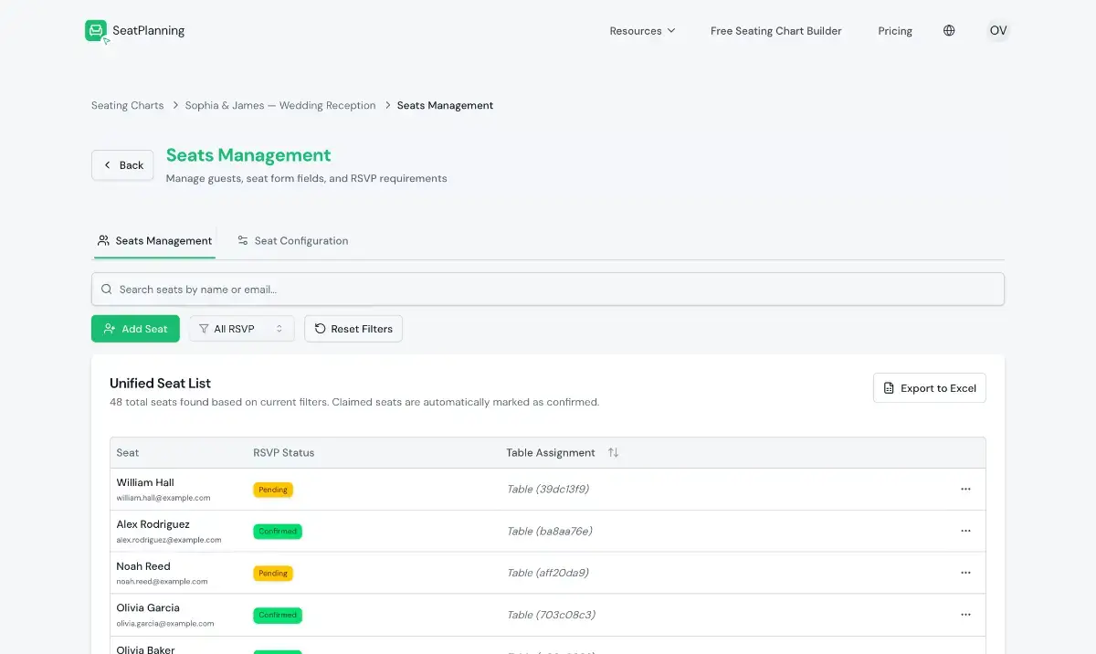
Task: Open row actions for Alex Rodriguez
Action: pyautogui.click(x=965, y=531)
